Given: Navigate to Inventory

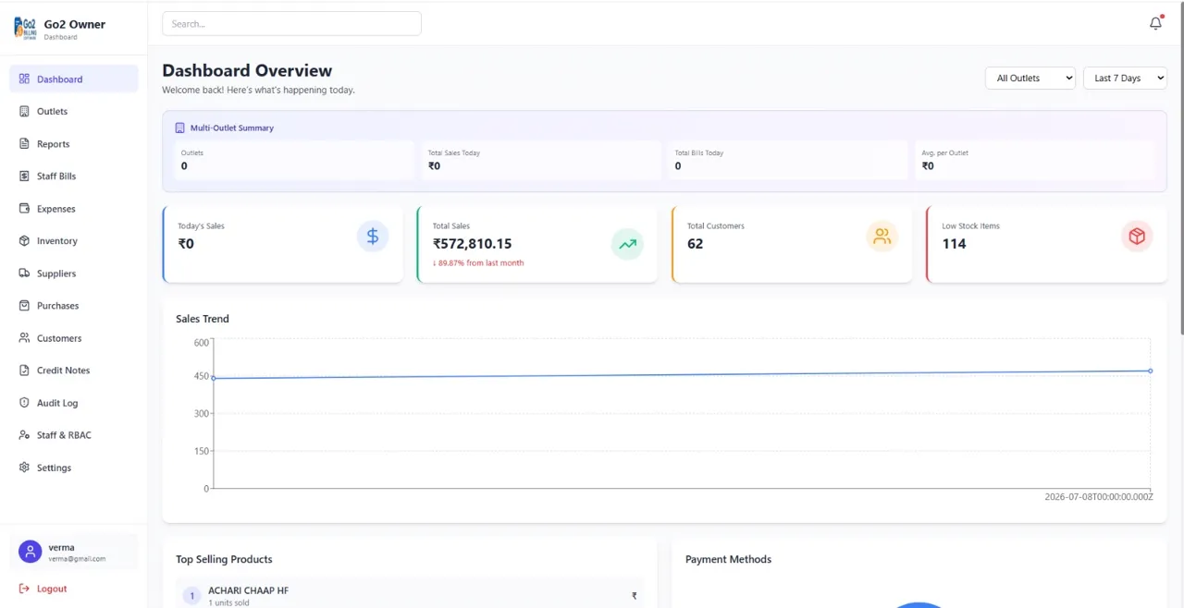Looking at the screenshot, I should 74,240.
